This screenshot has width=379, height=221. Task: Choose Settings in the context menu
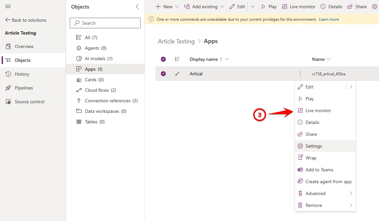325,146
